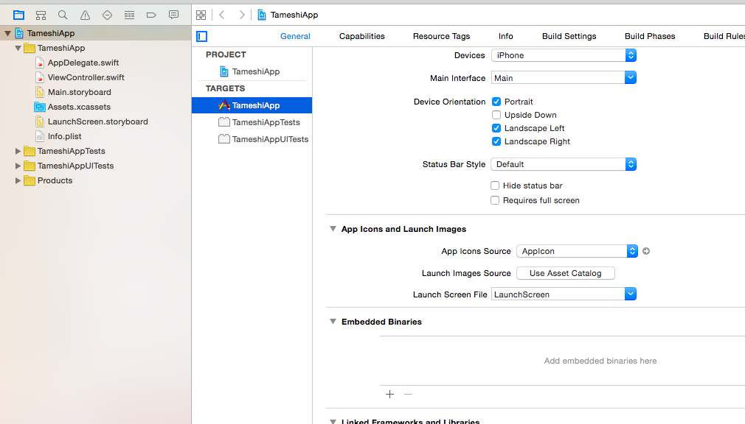Disable Landscape Left orientation
The height and width of the screenshot is (424, 745).
pos(496,128)
